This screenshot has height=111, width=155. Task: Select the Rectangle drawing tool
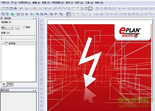point(41,33)
